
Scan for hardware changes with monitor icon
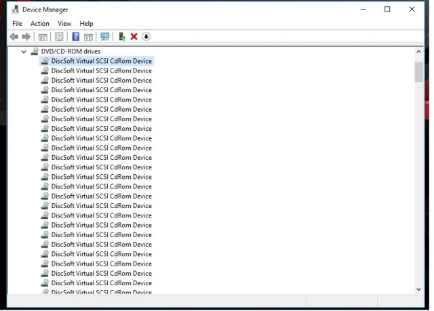(105, 37)
